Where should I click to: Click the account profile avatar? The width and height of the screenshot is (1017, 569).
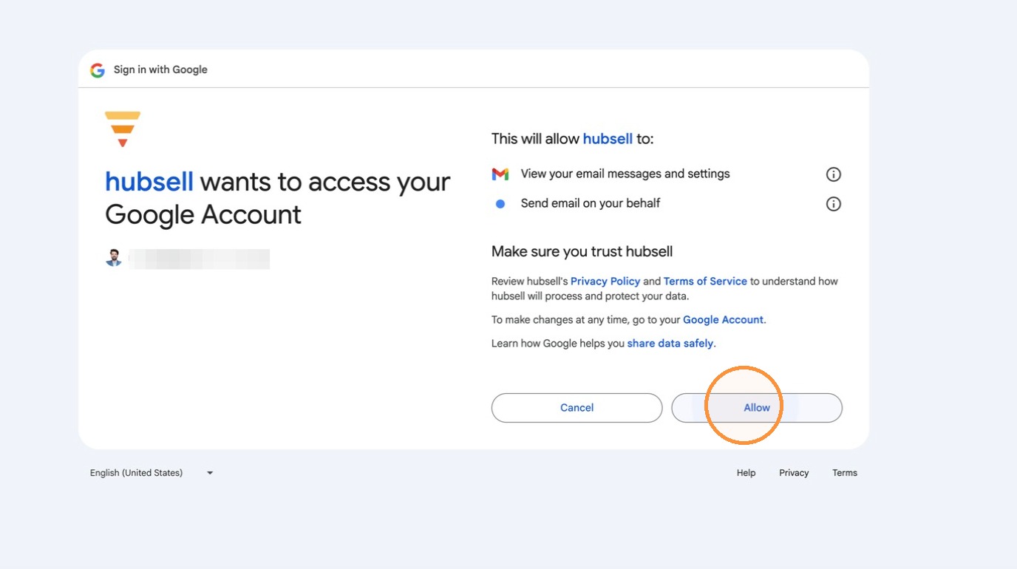[114, 259]
